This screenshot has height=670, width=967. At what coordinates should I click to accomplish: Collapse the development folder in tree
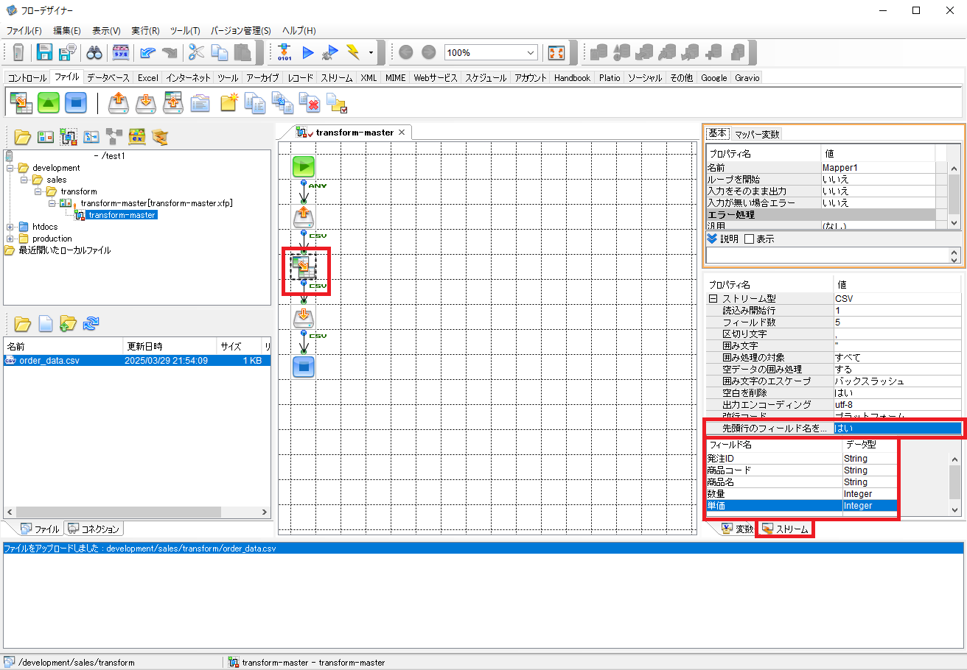pos(10,168)
